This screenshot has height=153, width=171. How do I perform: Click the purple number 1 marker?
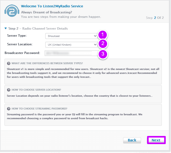tap(103, 35)
